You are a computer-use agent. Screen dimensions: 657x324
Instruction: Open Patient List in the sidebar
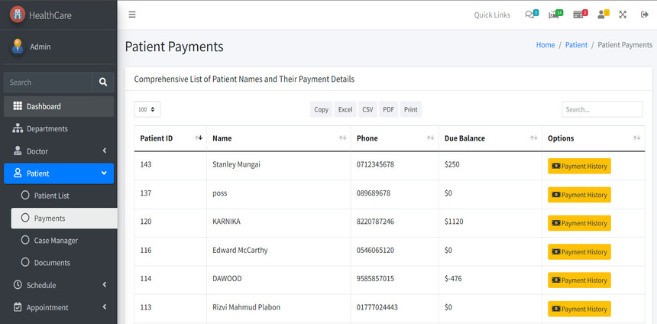point(51,196)
